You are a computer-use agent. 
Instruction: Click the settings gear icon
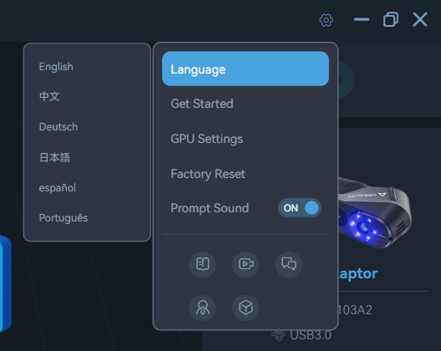326,20
